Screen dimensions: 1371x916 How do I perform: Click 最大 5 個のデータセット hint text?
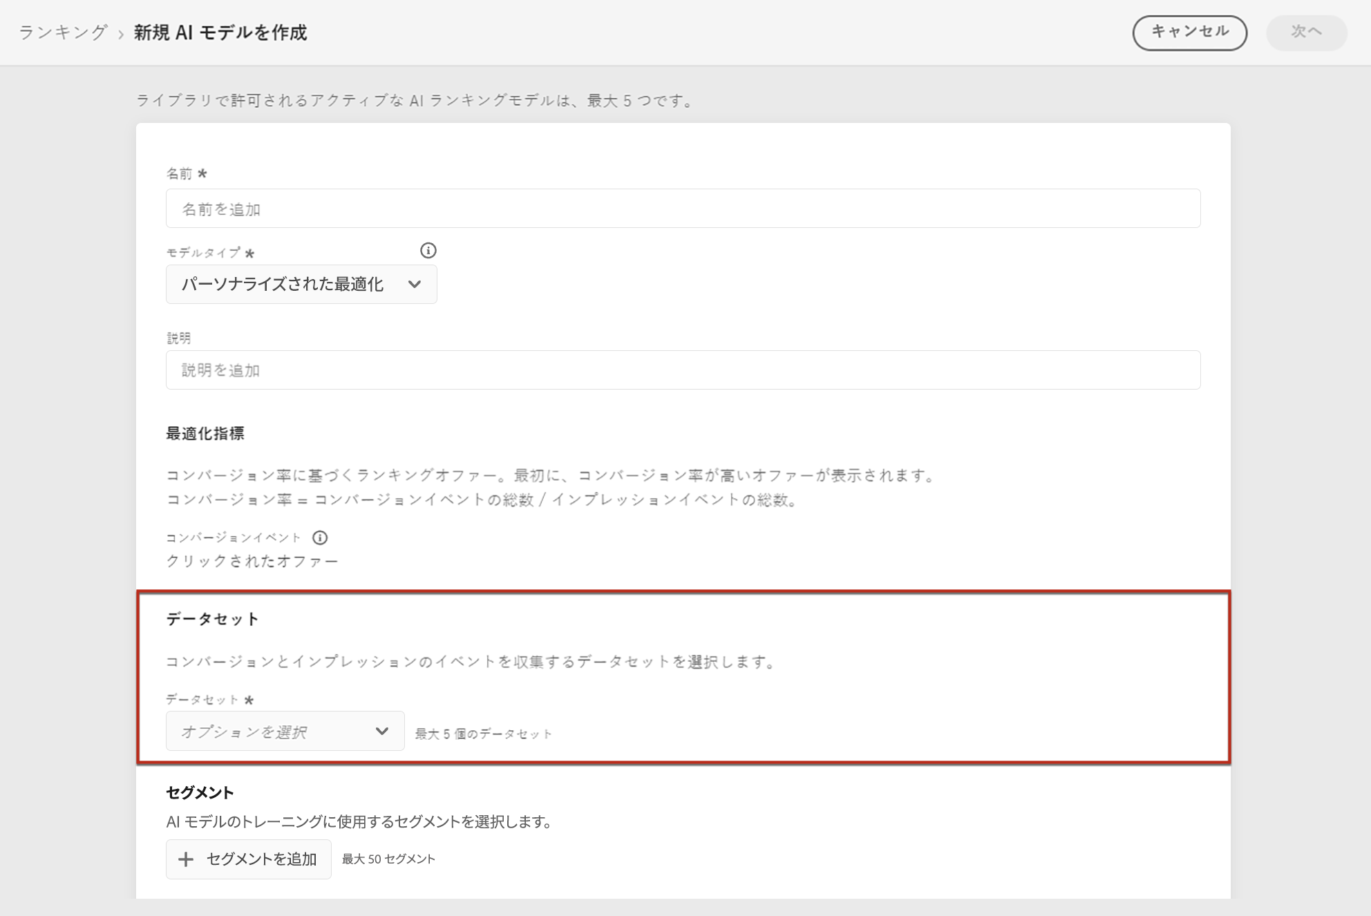pos(483,734)
